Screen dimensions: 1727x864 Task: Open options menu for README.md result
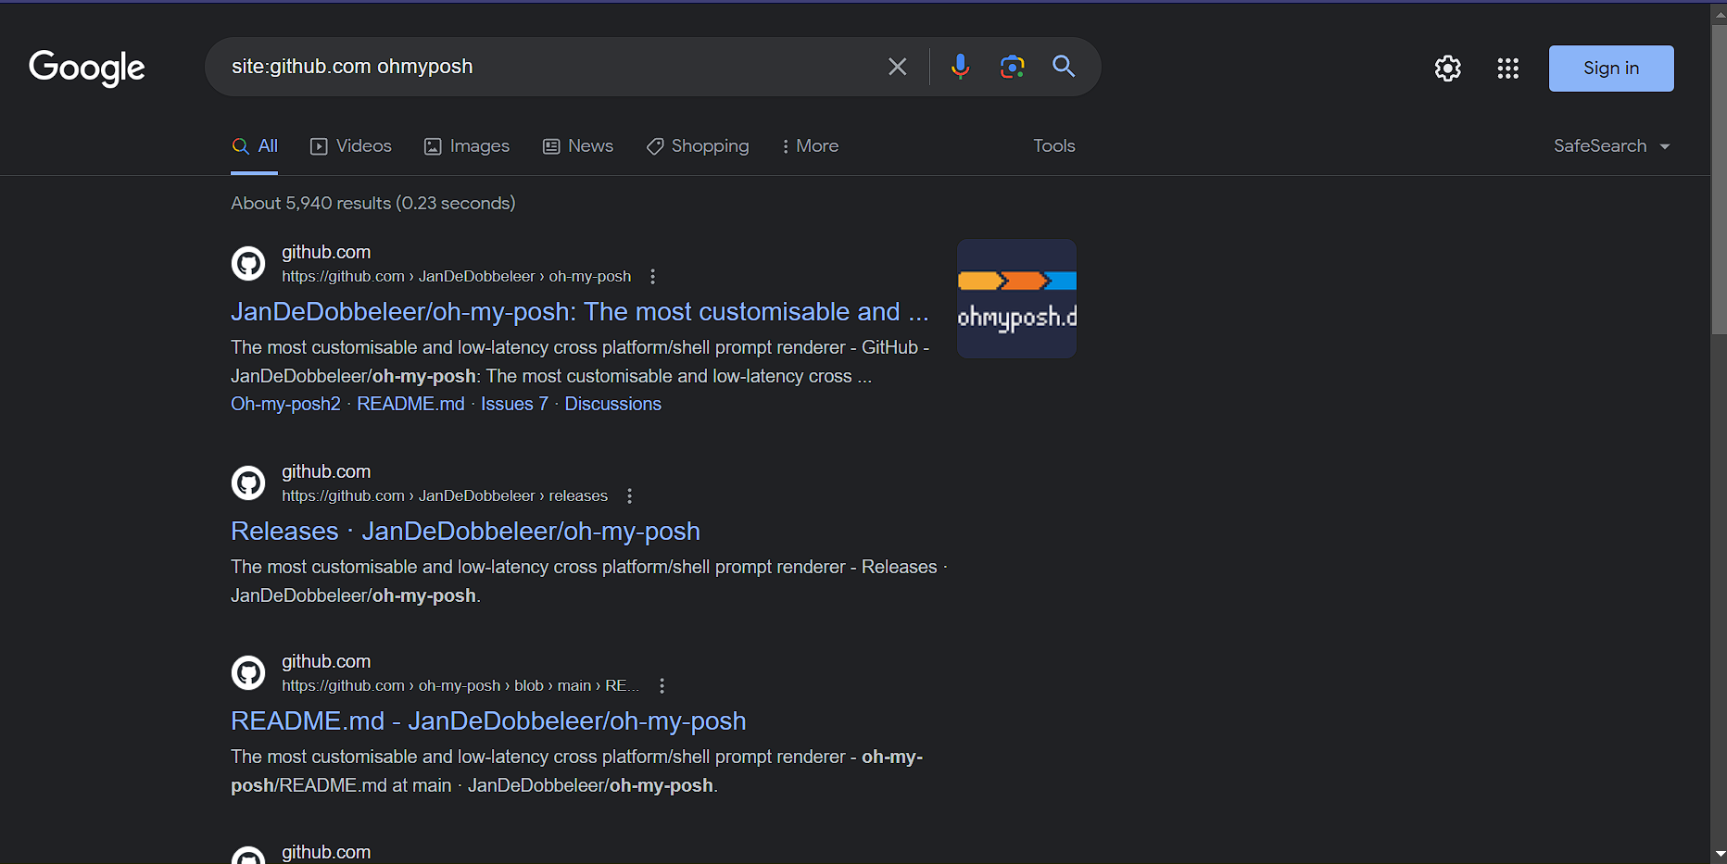pyautogui.click(x=662, y=686)
